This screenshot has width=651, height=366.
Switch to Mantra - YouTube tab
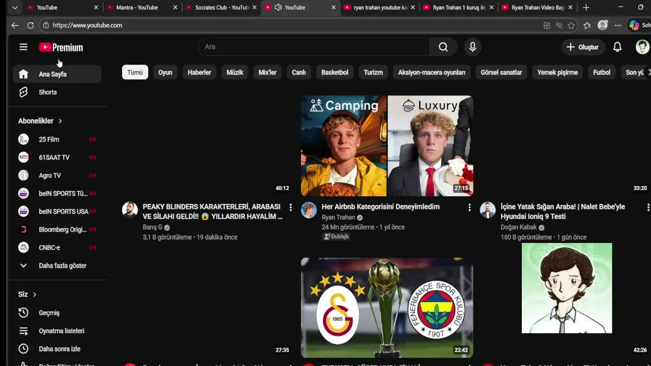[142, 8]
